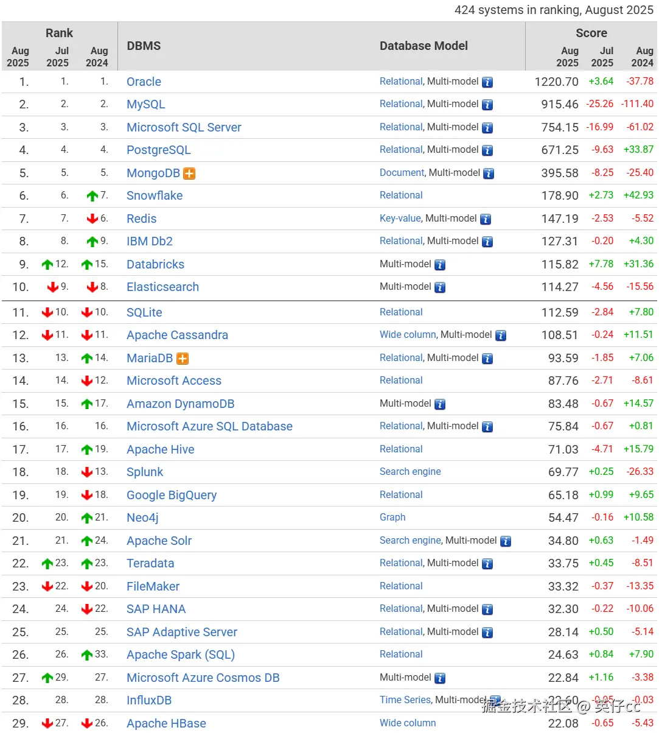The height and width of the screenshot is (733, 659).
Task: Open the MariaDB link
Action: tap(150, 358)
